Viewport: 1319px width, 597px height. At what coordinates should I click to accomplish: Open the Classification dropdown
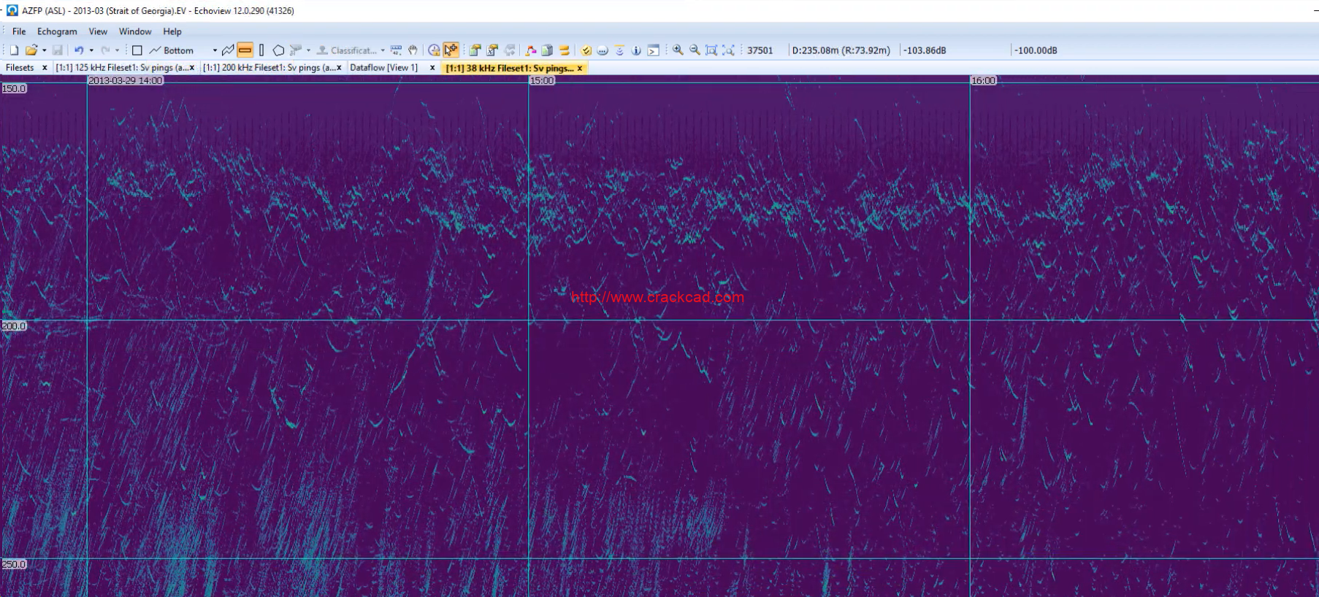tap(383, 50)
